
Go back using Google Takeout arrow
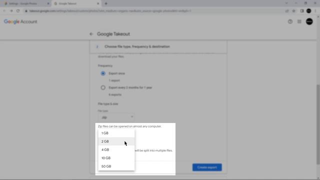click(x=91, y=34)
